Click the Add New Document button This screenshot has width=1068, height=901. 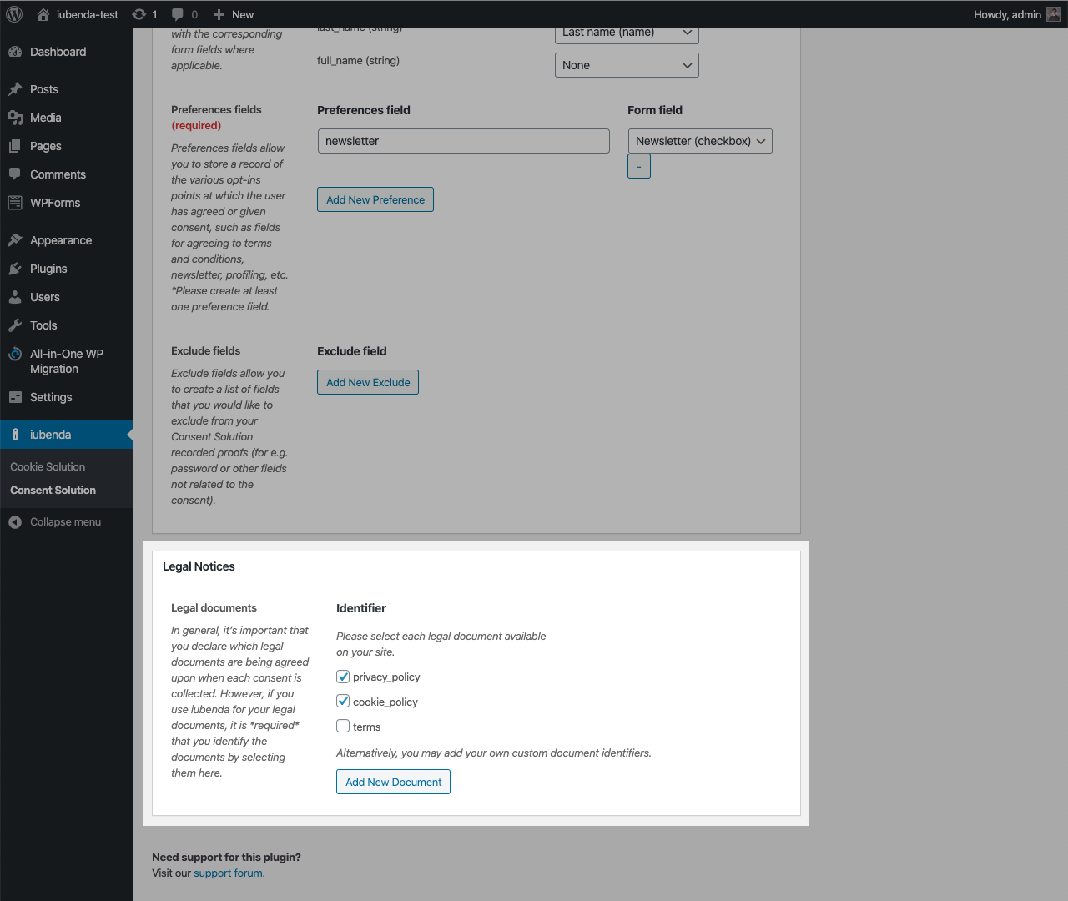tap(393, 782)
